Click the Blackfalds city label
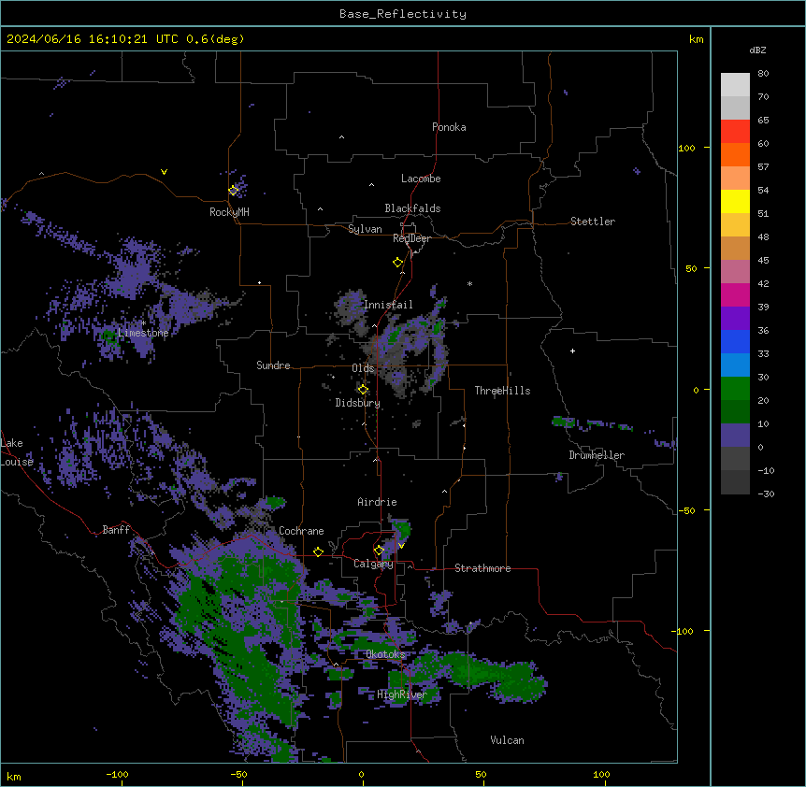806x787 pixels. (x=412, y=208)
